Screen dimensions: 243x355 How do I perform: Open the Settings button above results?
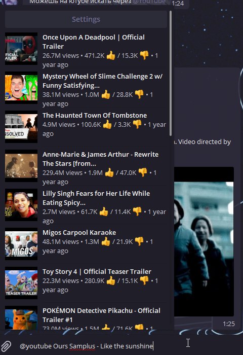86,19
